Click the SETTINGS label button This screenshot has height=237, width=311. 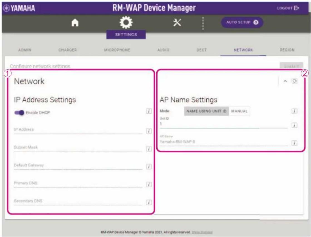click(126, 35)
